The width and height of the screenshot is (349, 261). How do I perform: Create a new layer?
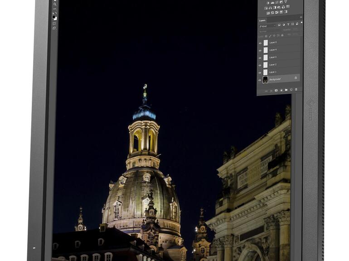291,90
